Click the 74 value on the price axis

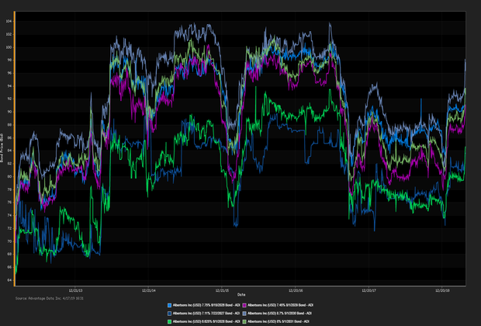point(9,216)
